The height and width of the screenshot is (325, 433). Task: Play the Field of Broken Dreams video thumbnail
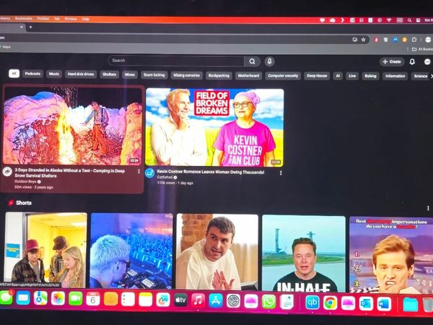214,127
